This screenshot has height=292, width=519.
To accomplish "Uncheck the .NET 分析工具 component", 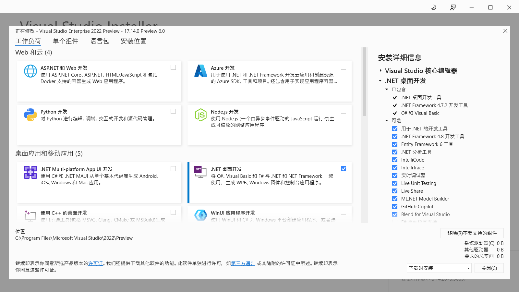I will click(x=395, y=152).
